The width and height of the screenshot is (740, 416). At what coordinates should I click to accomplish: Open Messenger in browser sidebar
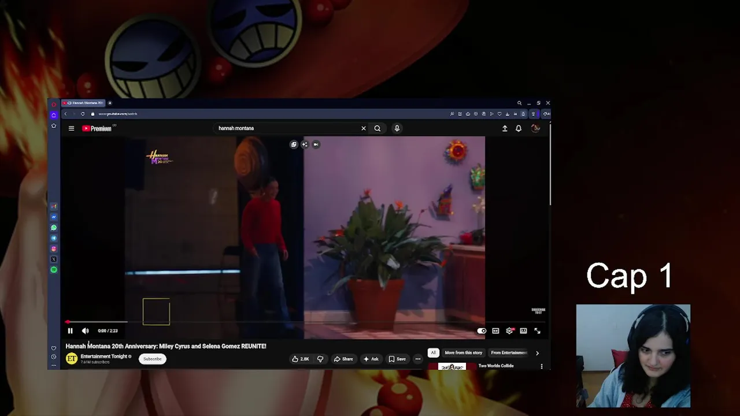click(54, 217)
